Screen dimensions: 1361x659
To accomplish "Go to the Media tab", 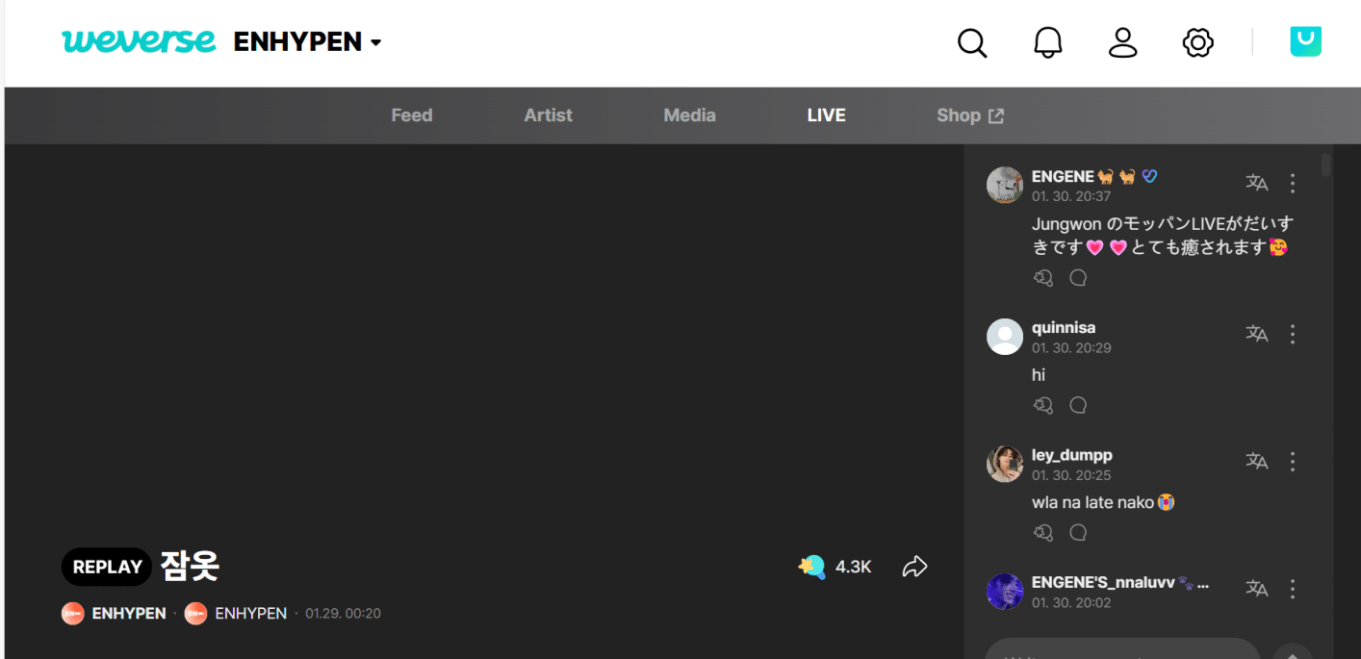I will click(689, 115).
